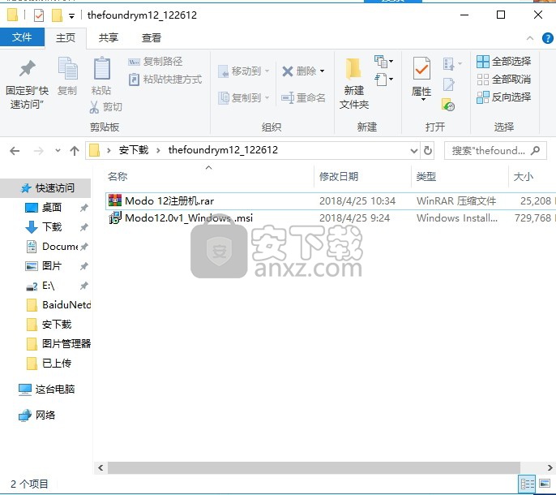Click the Paste clipboard icon
The width and height of the screenshot is (556, 495).
coord(102,68)
